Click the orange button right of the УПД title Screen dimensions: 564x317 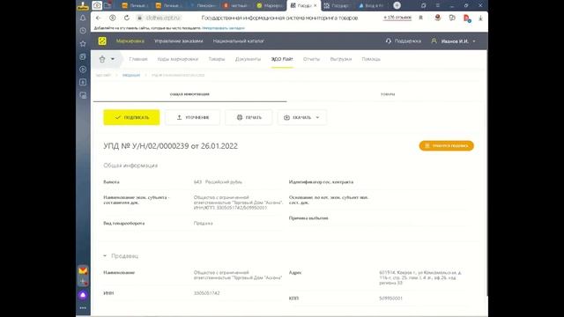pos(446,146)
